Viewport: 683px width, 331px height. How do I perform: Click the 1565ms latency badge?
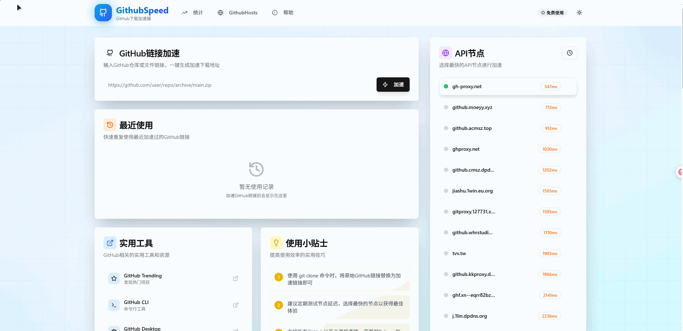pos(550,191)
